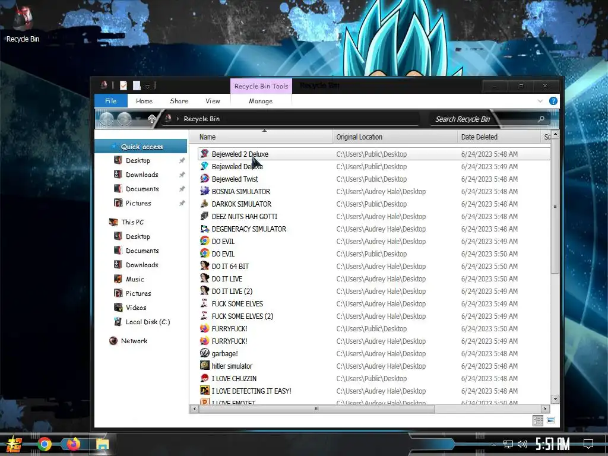Click the DO IT 64 BIT icon
Viewport: 608px width, 456px height.
point(205,266)
